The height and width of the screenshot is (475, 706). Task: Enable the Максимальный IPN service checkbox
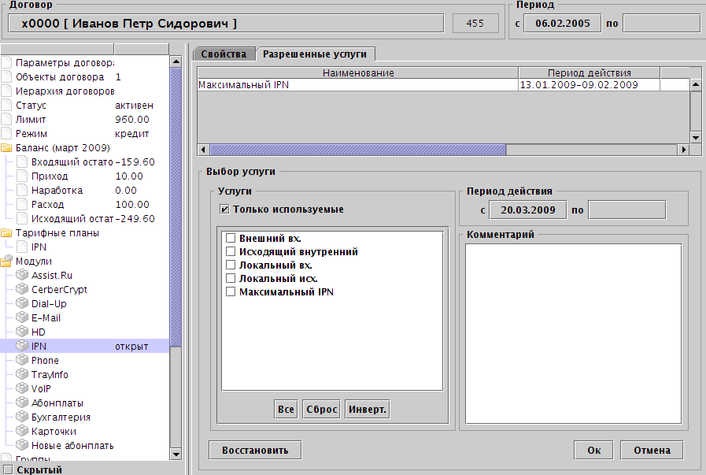[231, 292]
